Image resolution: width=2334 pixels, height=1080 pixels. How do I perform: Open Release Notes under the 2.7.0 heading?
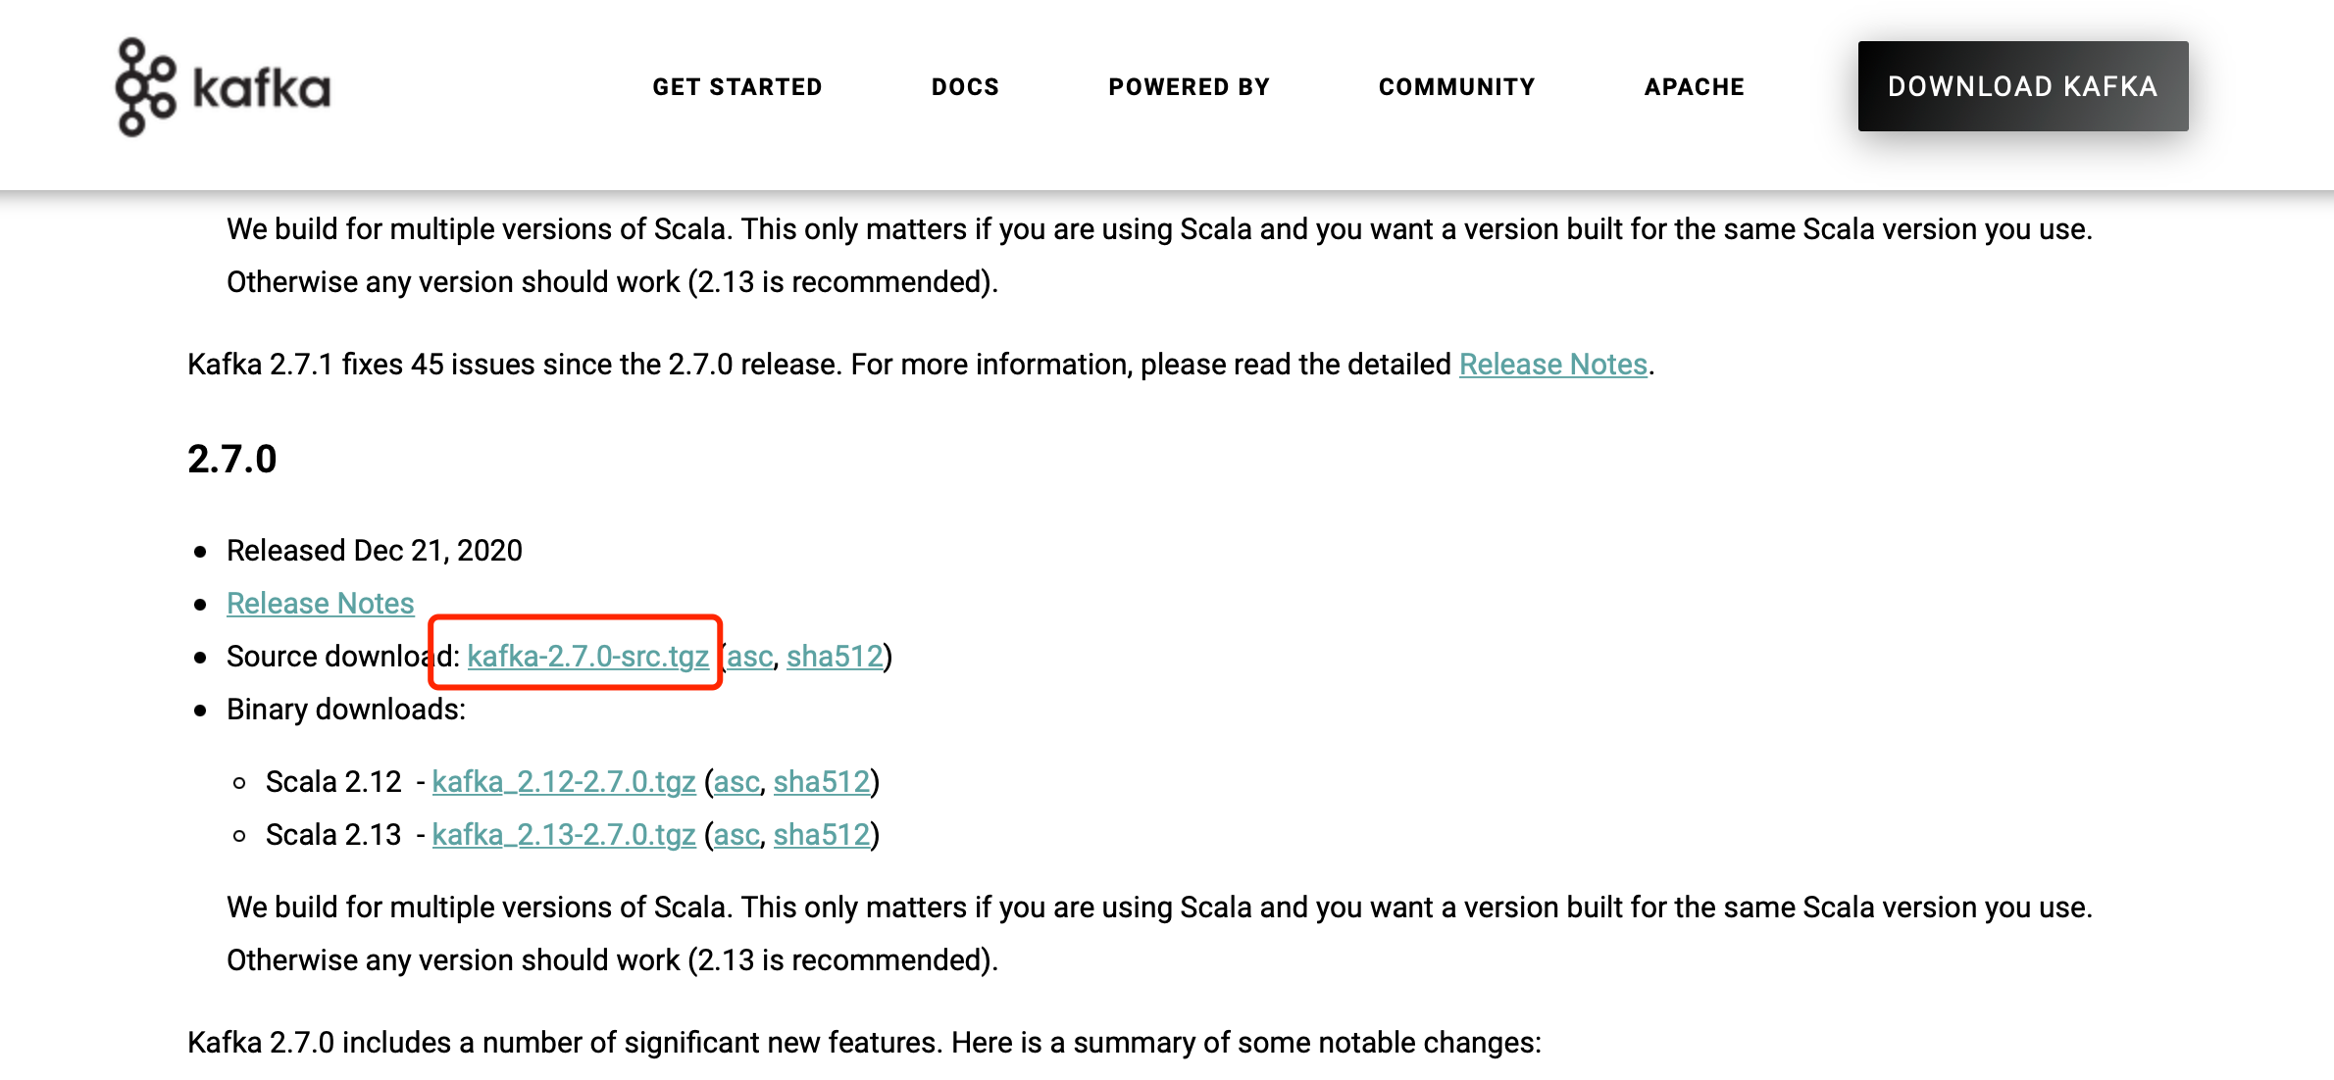pos(321,604)
